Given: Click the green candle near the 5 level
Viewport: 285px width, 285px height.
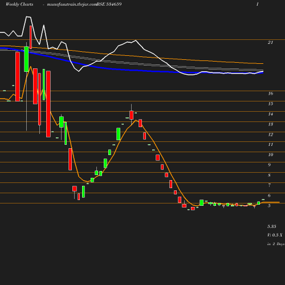Looking at the screenshot, I should (x=202, y=202).
